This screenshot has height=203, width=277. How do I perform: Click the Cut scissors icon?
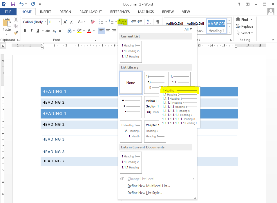(16, 19)
